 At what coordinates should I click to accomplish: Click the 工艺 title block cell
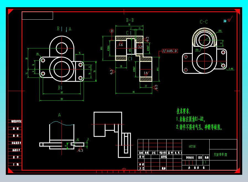click(x=142, y=168)
